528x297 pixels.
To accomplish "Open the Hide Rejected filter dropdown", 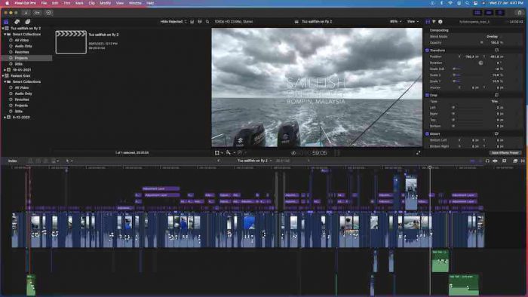I will click(x=173, y=22).
